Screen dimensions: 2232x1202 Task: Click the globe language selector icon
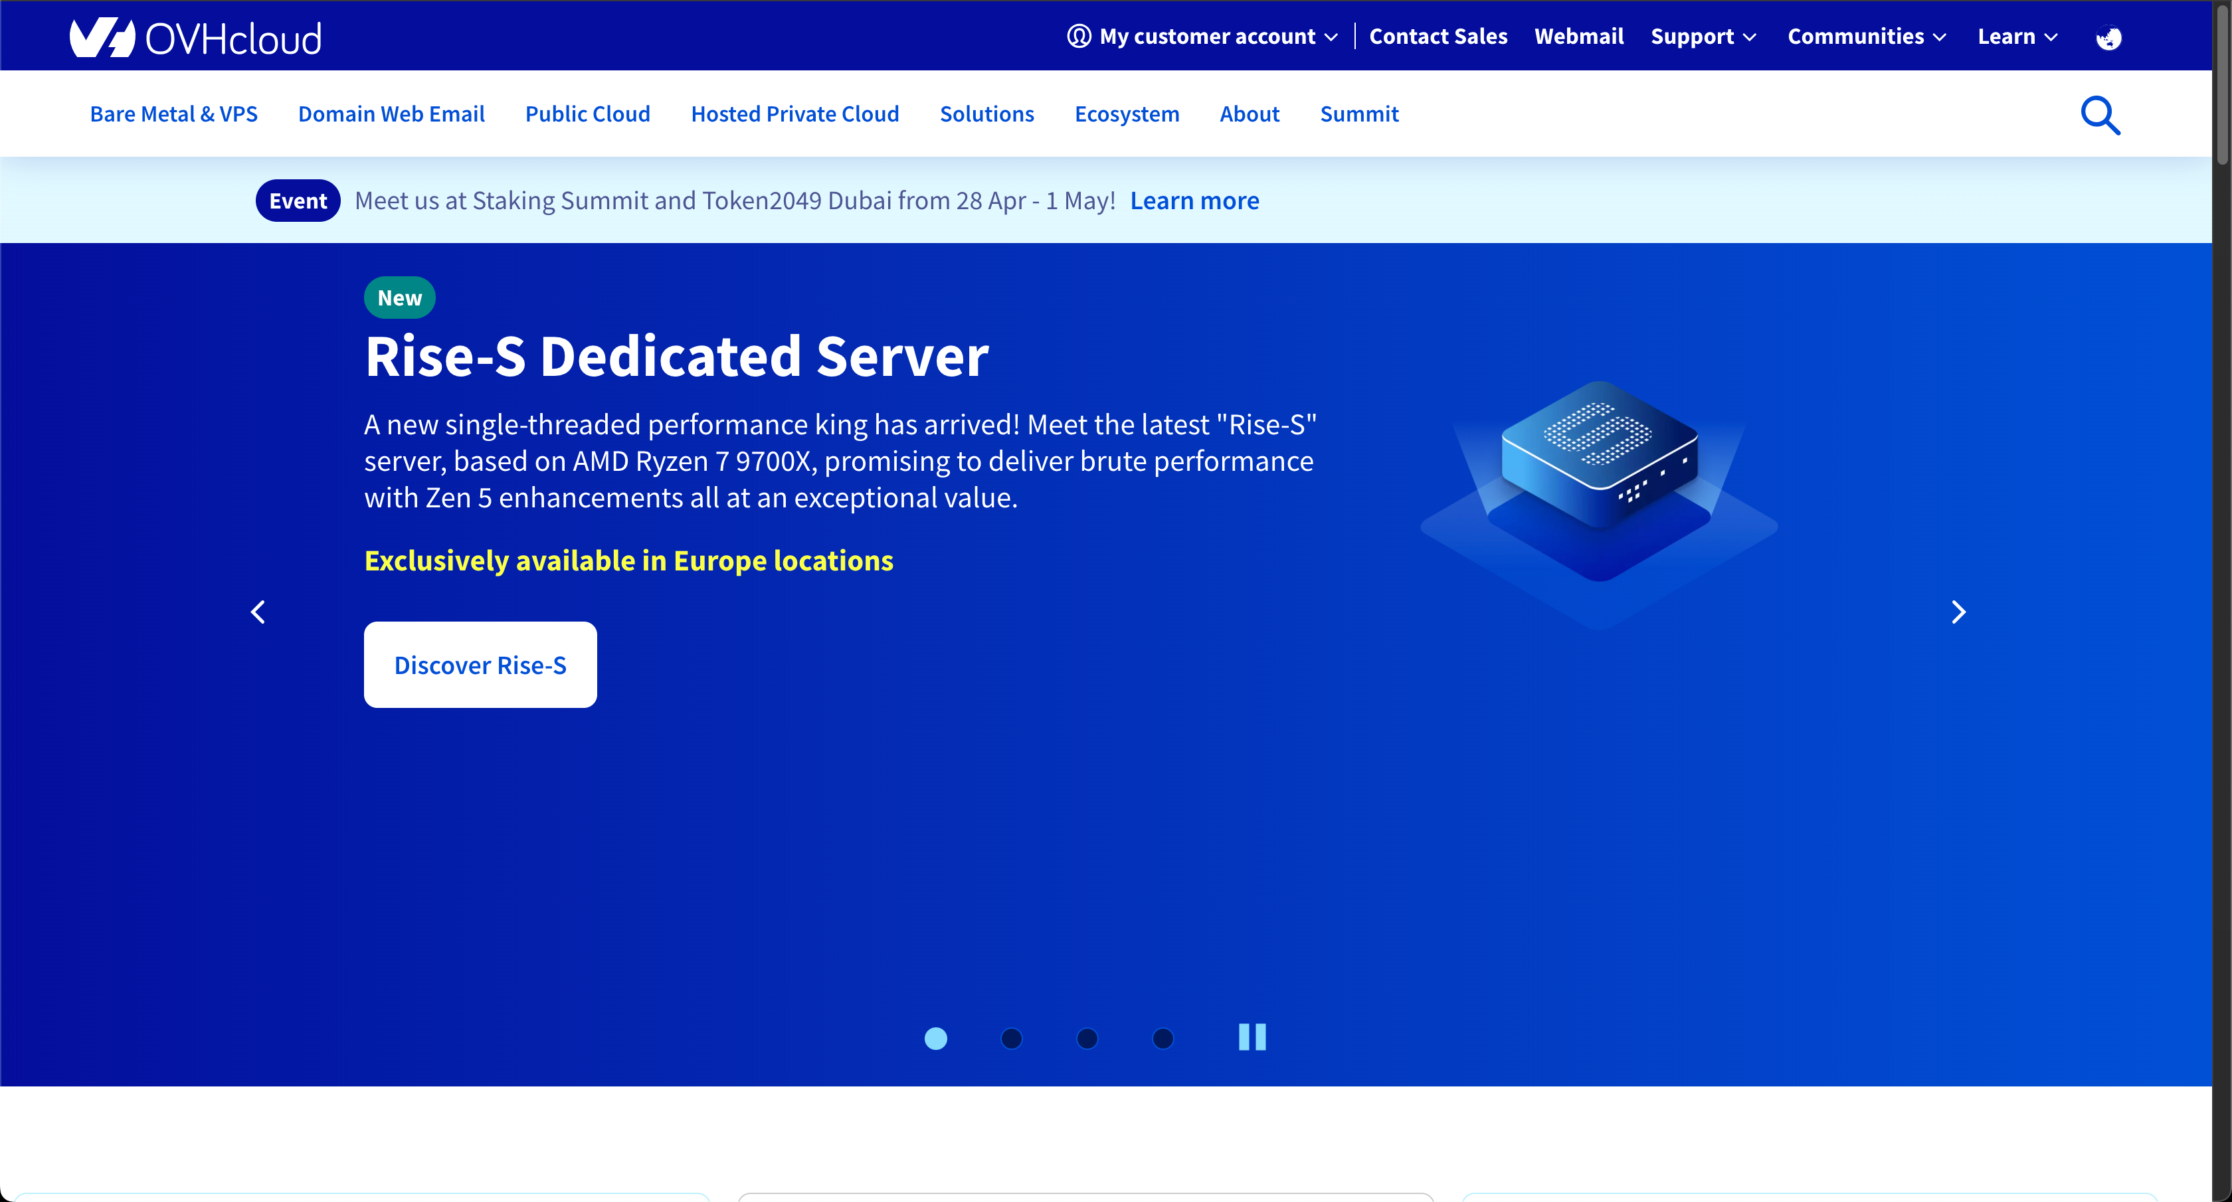click(2108, 37)
